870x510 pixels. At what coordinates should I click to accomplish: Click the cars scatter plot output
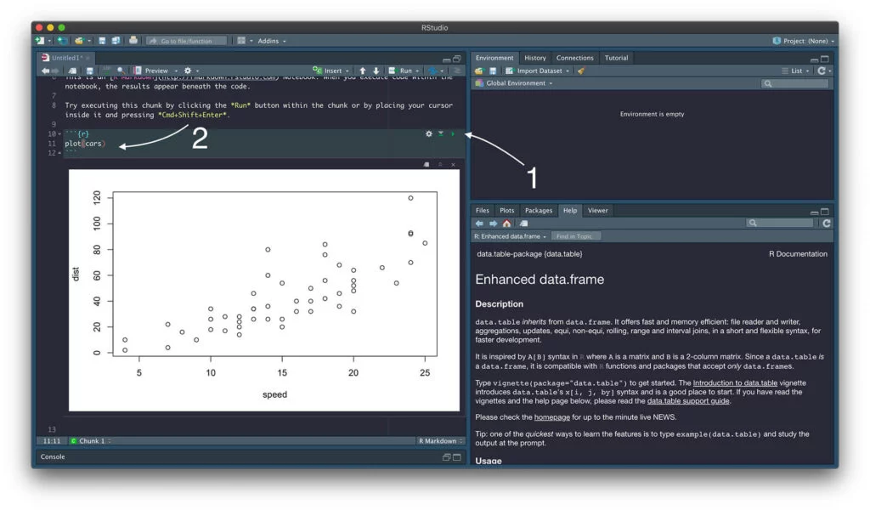point(264,290)
